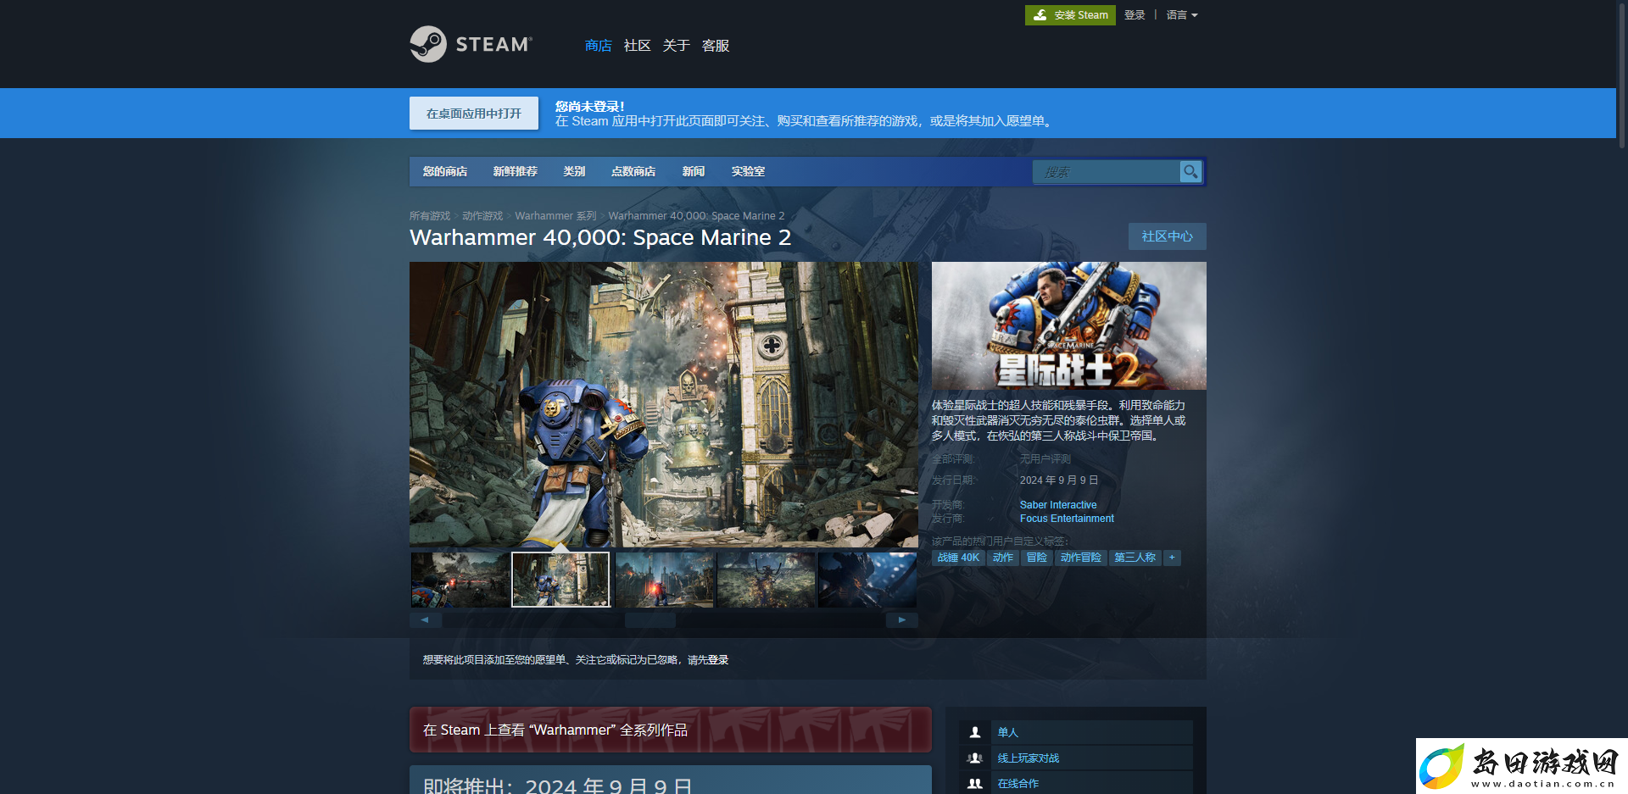Click the 动作冒险 tag

pos(1081,558)
